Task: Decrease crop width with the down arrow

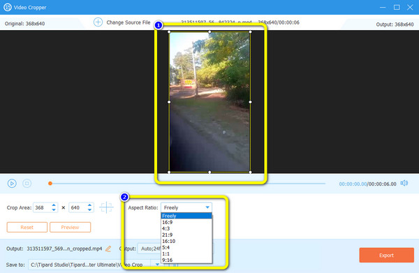Action: (54, 210)
